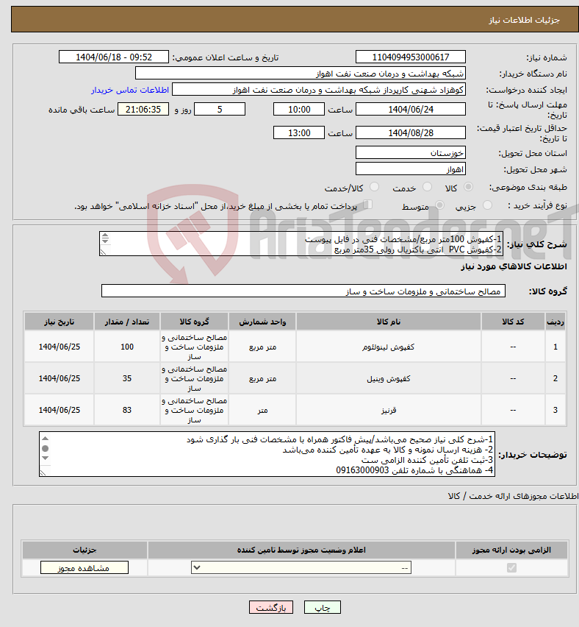The width and height of the screenshot is (579, 627).
Task: Toggle the Islamic treasury payment checkbox
Action: click(368, 205)
